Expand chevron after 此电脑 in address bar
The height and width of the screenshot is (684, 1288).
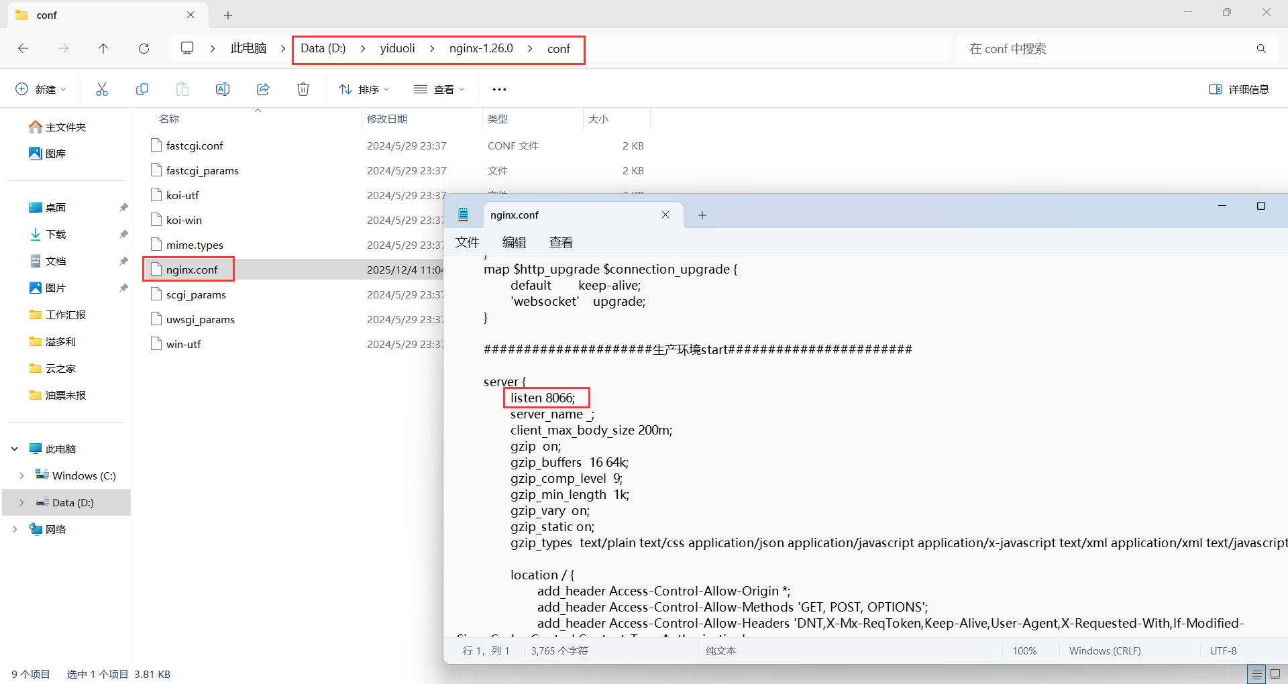point(283,48)
